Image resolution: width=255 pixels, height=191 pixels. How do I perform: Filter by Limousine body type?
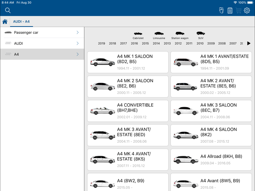tap(159, 36)
